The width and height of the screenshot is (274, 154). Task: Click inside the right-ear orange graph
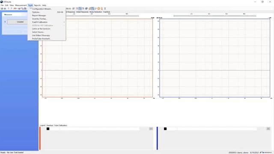[97, 58]
